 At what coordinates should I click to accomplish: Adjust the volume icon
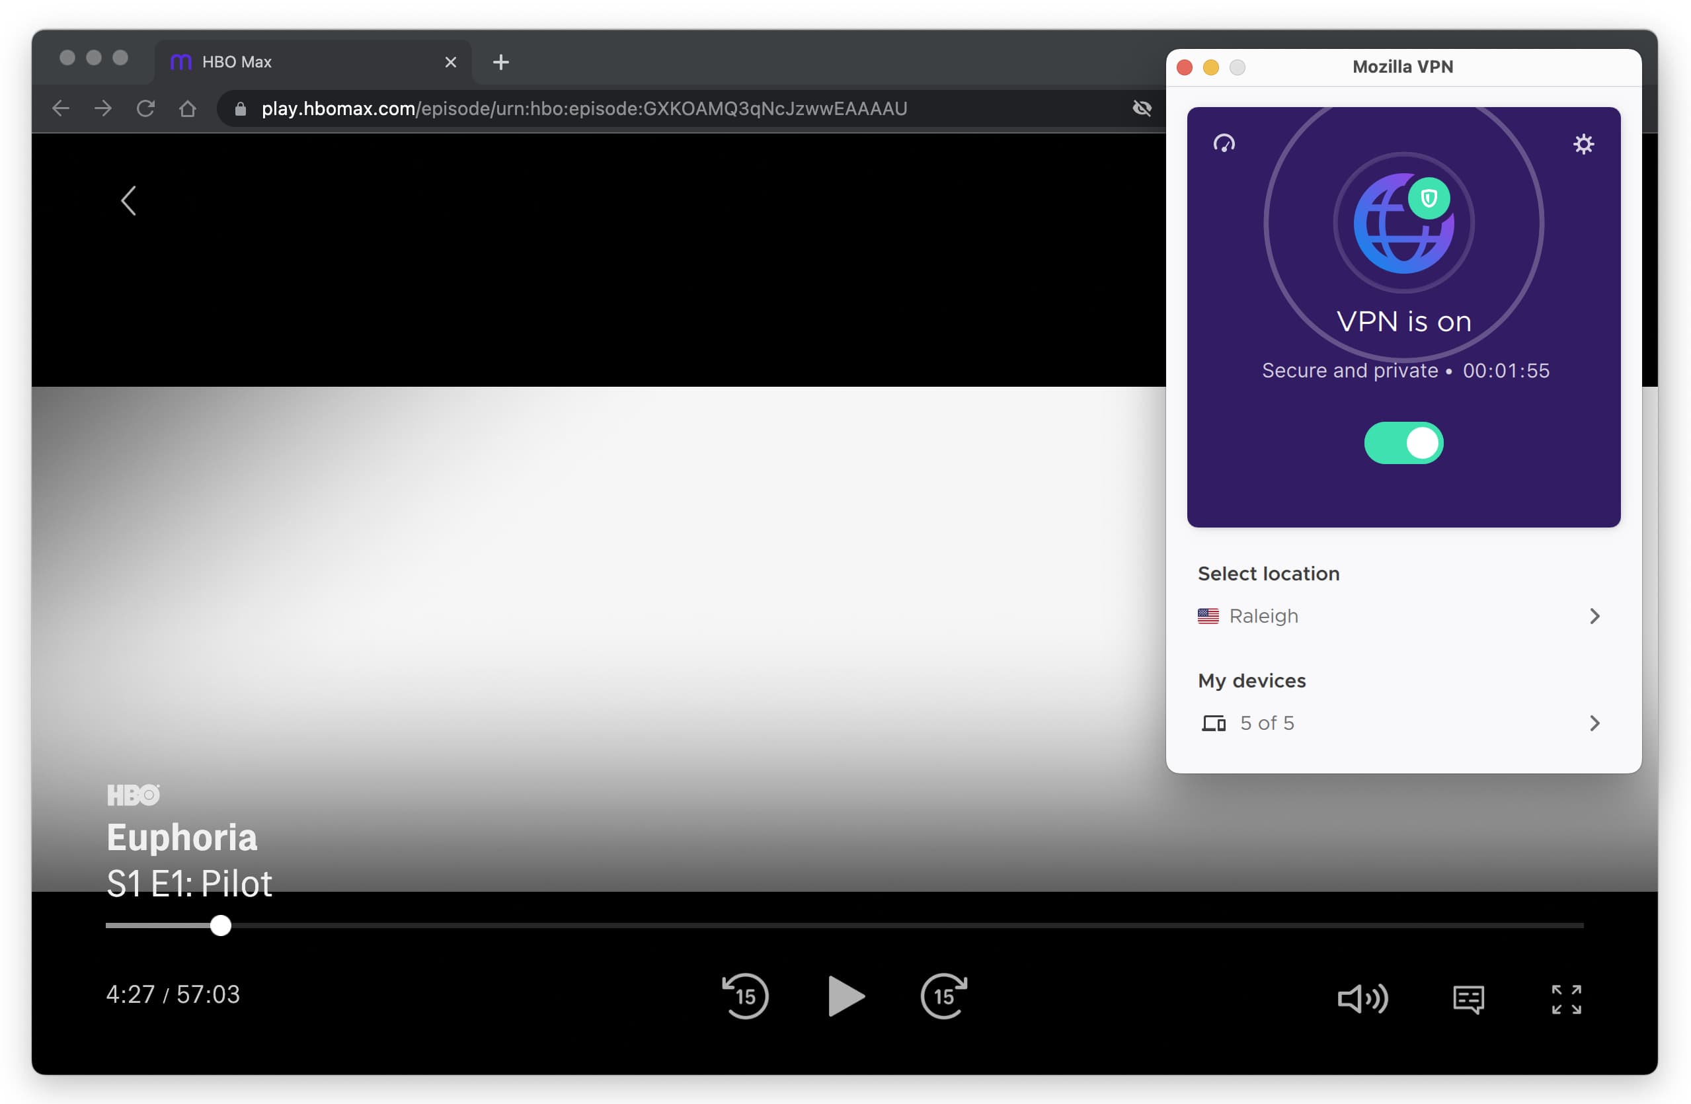[1362, 999]
